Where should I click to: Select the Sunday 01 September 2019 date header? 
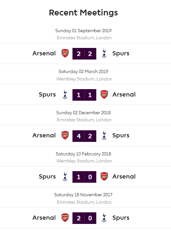point(83,31)
